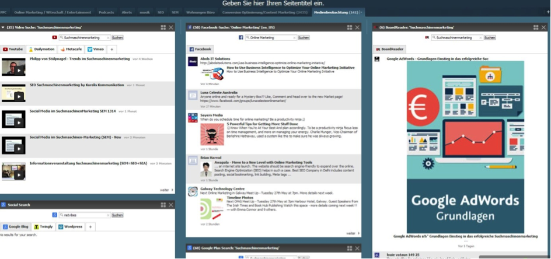Screen dimensions: 551x259
Task: Open 'Google AdWords - Grundlagen Einstieg' BoardReader headline
Action: coord(438,59)
